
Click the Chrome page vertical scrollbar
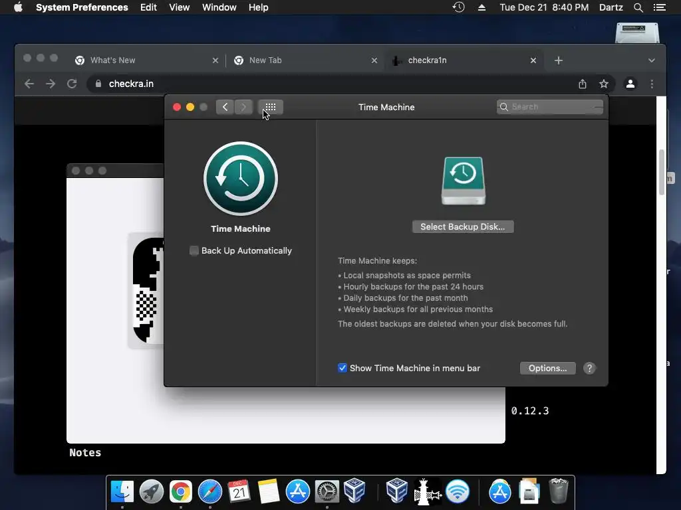click(x=662, y=172)
